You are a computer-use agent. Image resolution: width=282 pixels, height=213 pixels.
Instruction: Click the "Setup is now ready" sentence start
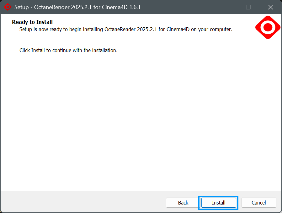pyautogui.click(x=41, y=30)
